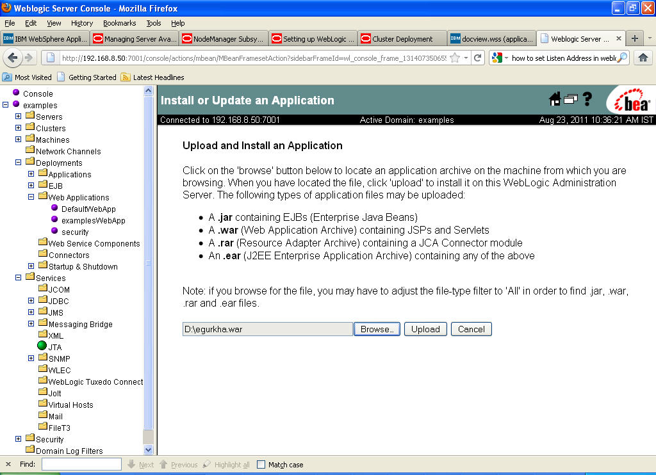Click the Upload button
Screen dimensions: 656x475
pyautogui.click(x=425, y=329)
